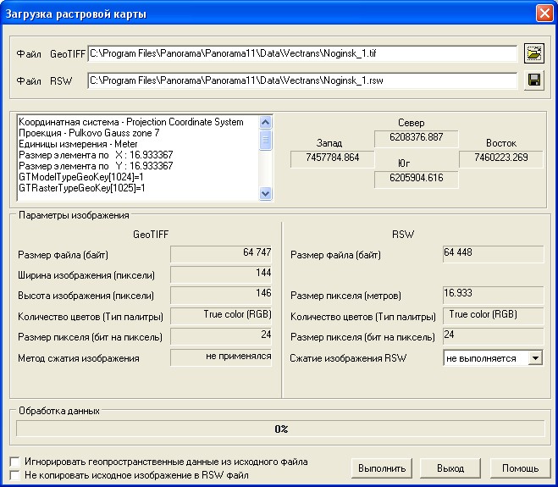Click the RSW file path field
Image resolution: width=558 pixels, height=487 pixels.
tap(302, 80)
